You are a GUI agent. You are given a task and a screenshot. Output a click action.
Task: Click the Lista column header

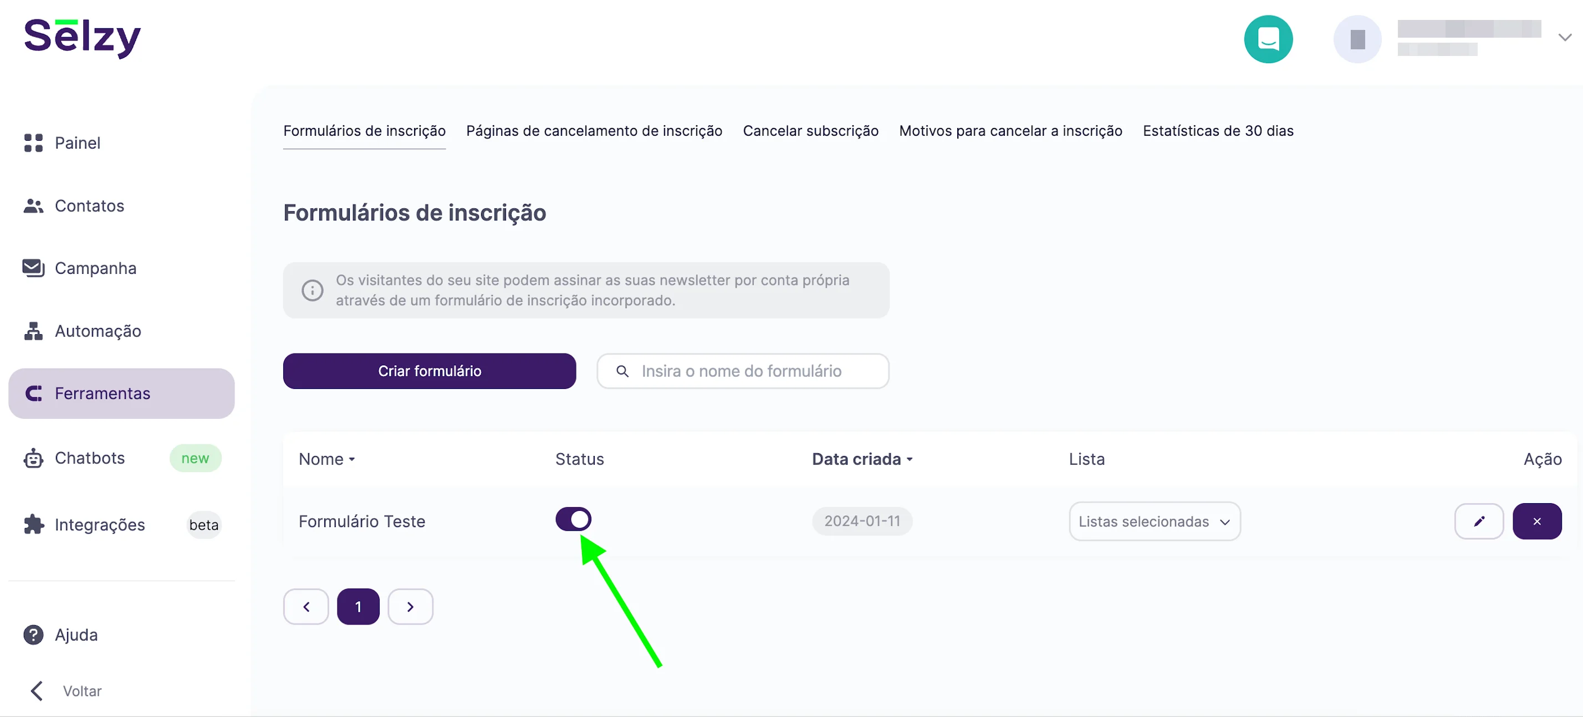[x=1086, y=459]
